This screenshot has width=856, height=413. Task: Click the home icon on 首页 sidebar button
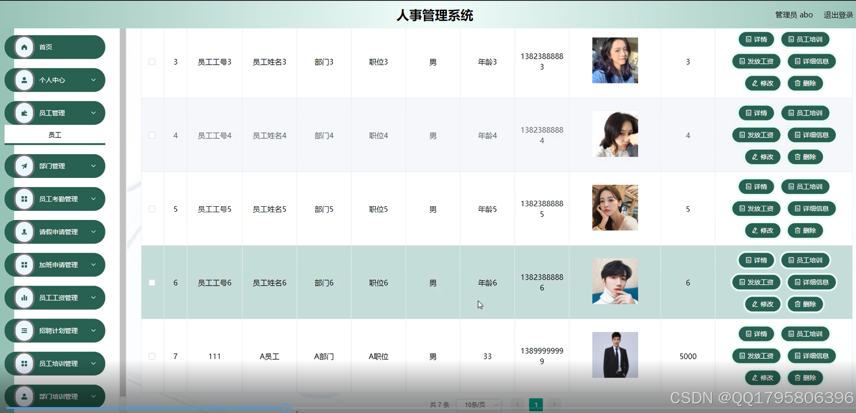coord(24,47)
